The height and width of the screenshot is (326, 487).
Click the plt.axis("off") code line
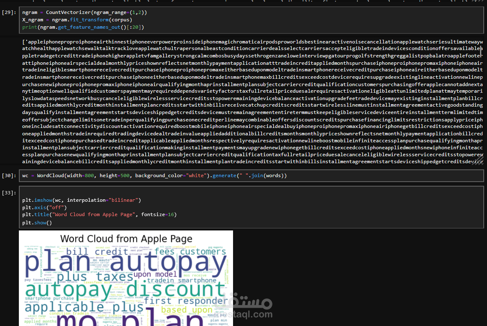click(44, 207)
